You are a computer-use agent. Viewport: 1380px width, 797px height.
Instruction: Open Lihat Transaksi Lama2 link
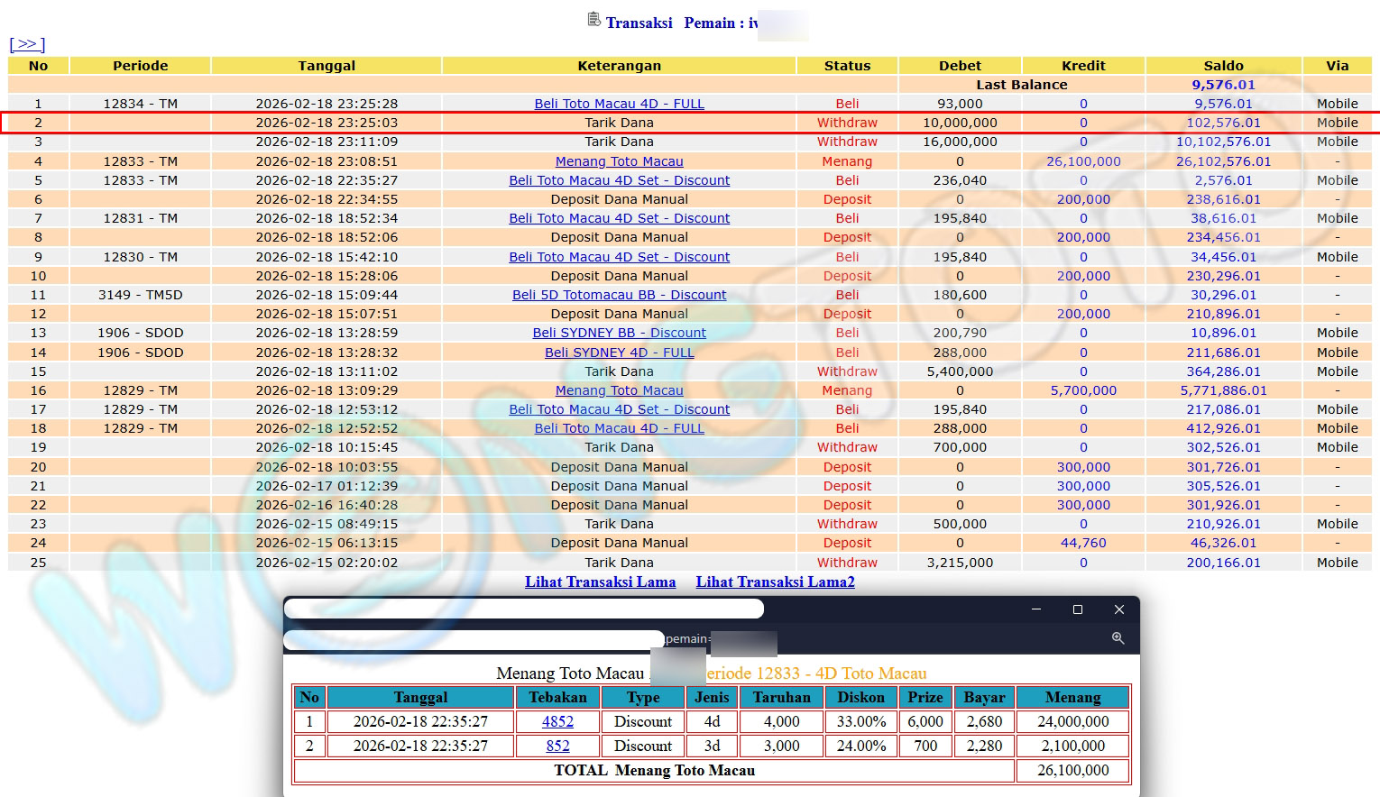tap(775, 582)
